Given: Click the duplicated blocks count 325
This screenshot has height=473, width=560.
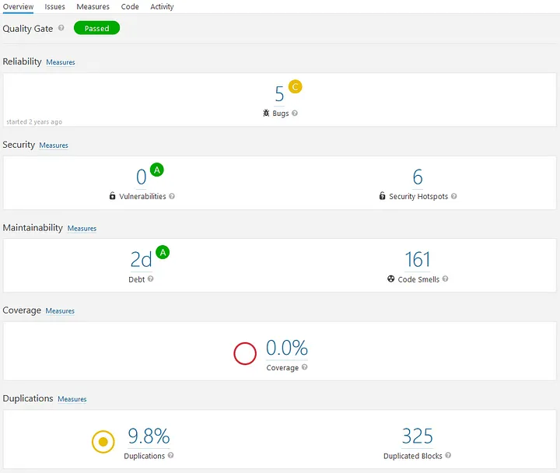Looking at the screenshot, I should [418, 436].
